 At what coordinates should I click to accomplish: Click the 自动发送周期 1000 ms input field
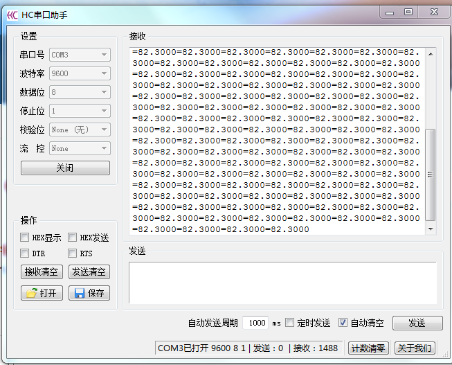tap(255, 323)
